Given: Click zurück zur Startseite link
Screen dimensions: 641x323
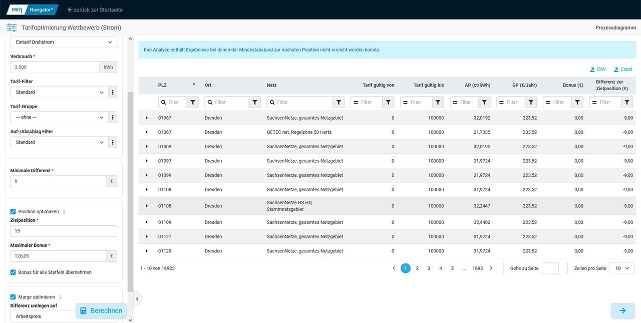Looking at the screenshot, I should [95, 10].
